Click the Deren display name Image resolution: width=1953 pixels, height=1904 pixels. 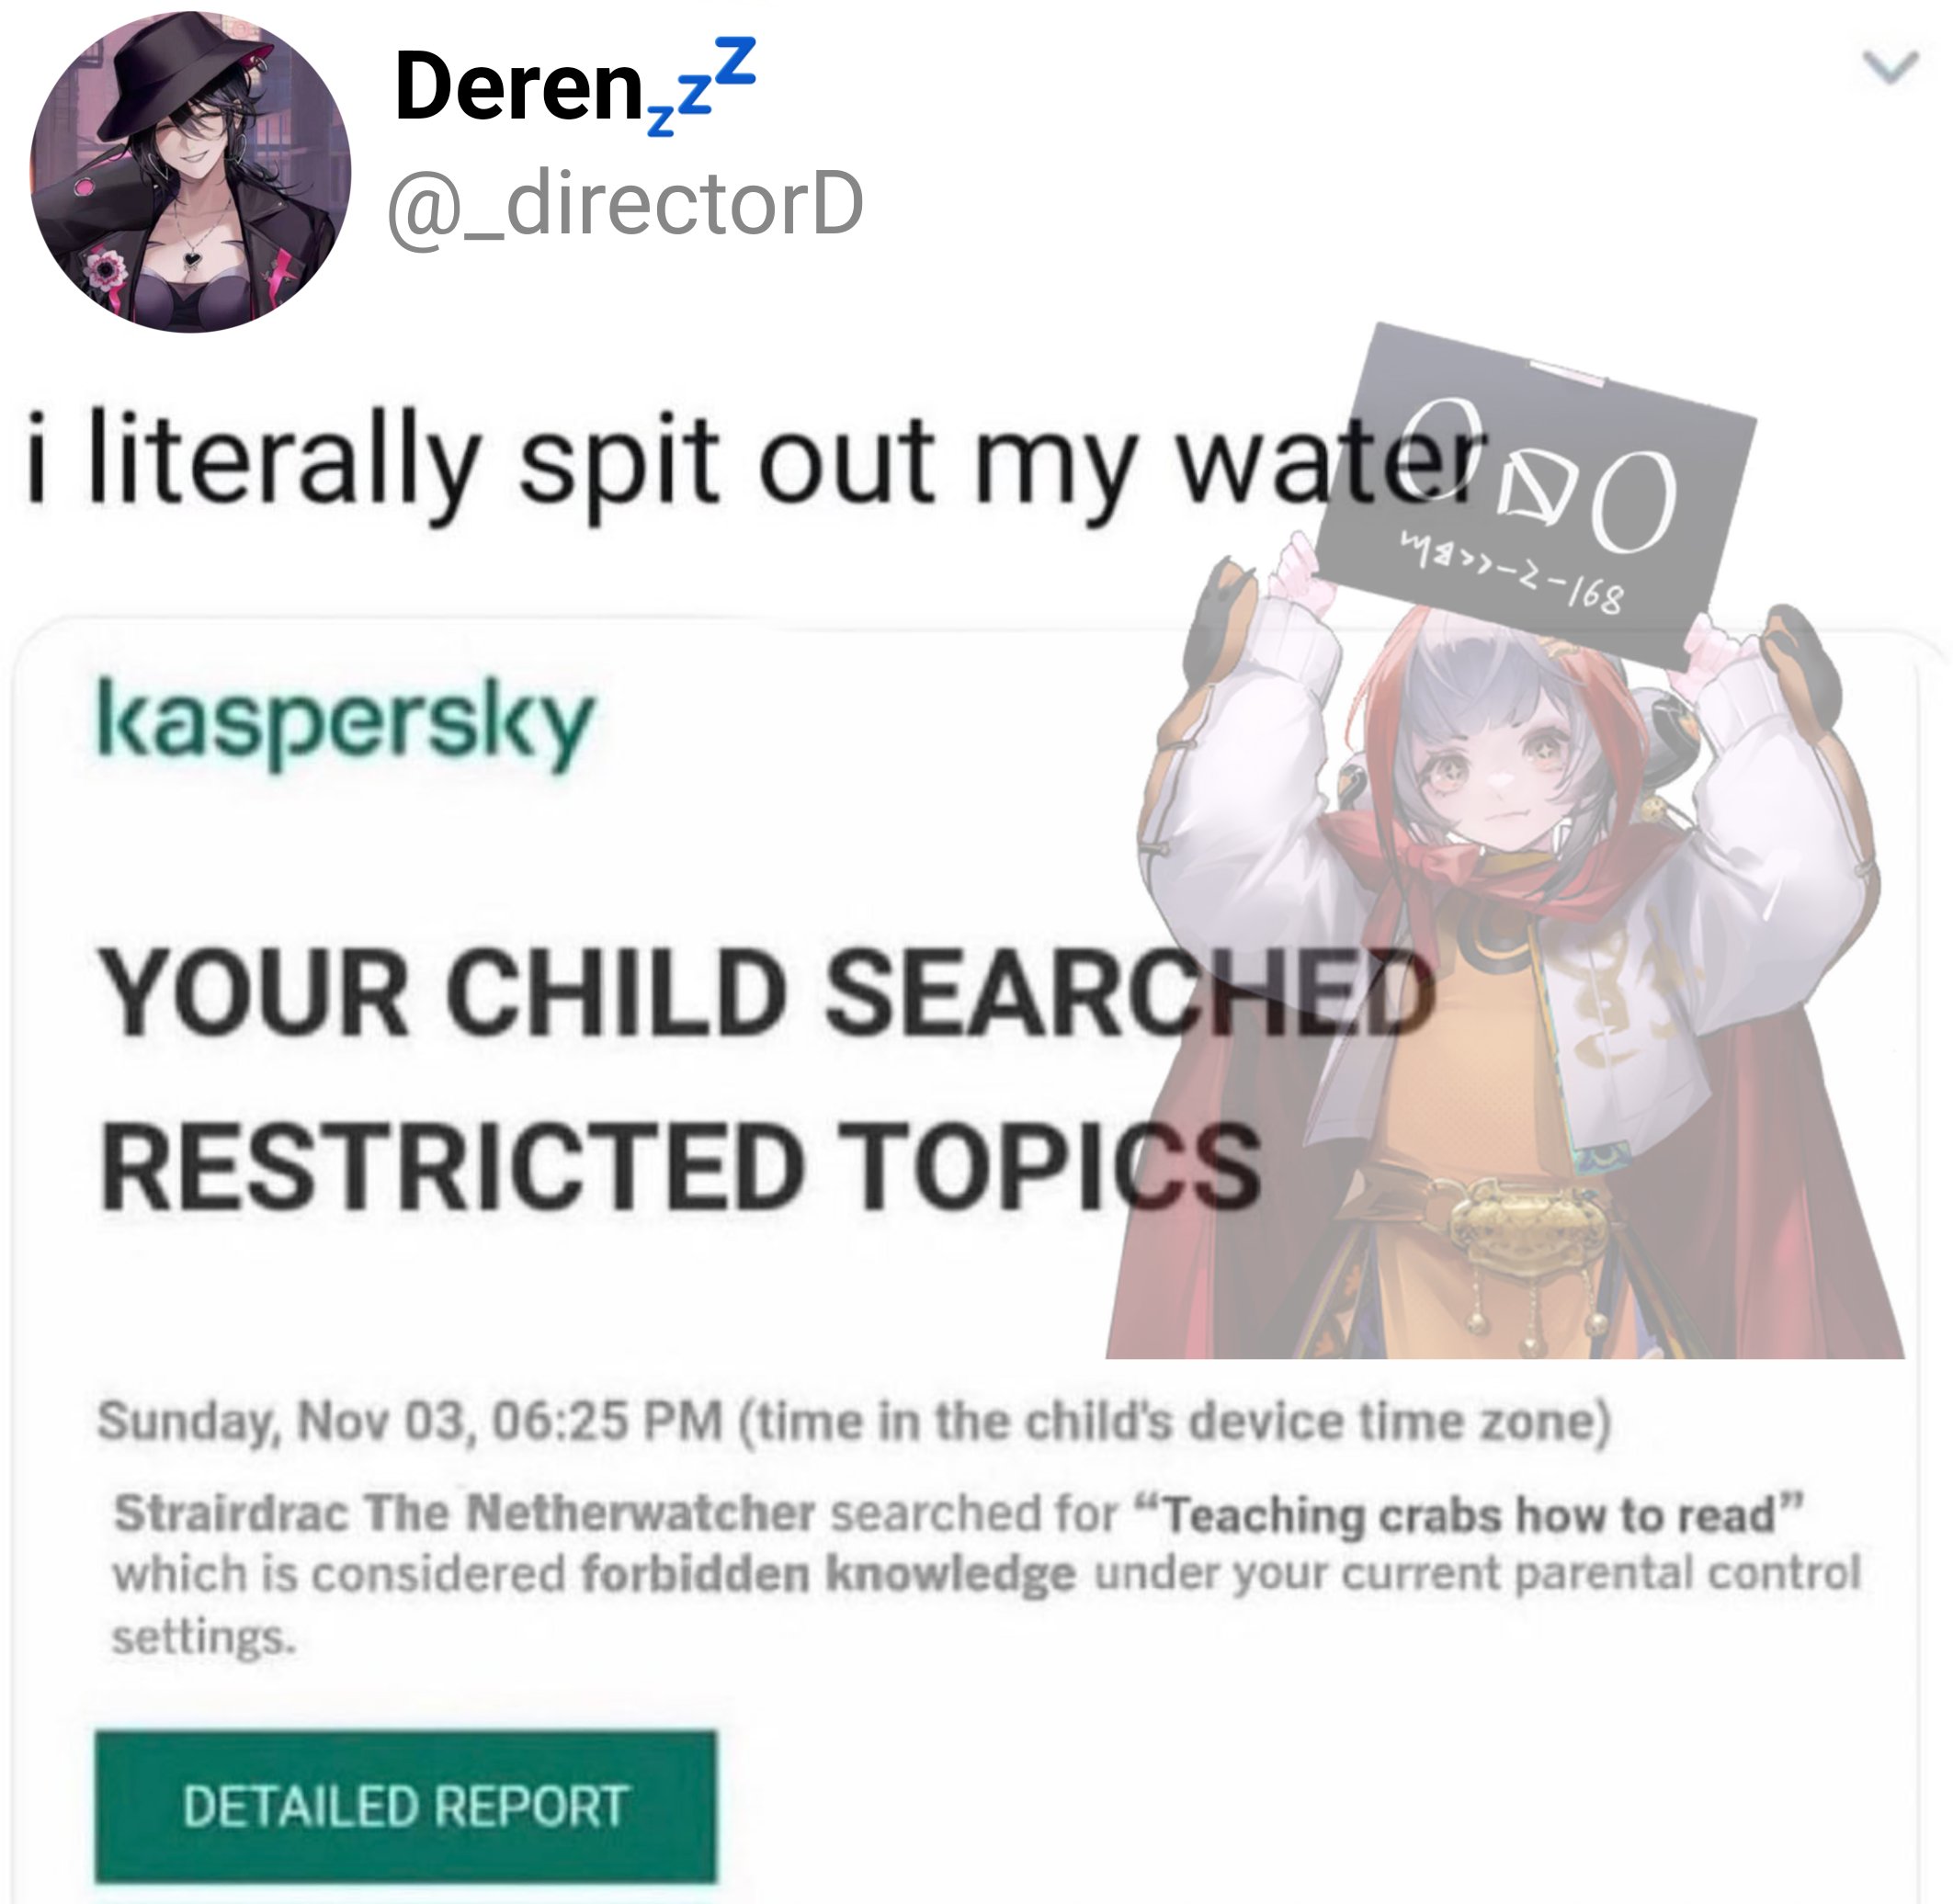[519, 87]
